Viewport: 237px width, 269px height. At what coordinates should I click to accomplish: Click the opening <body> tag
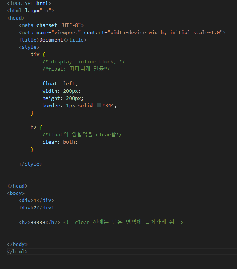tap(16, 193)
